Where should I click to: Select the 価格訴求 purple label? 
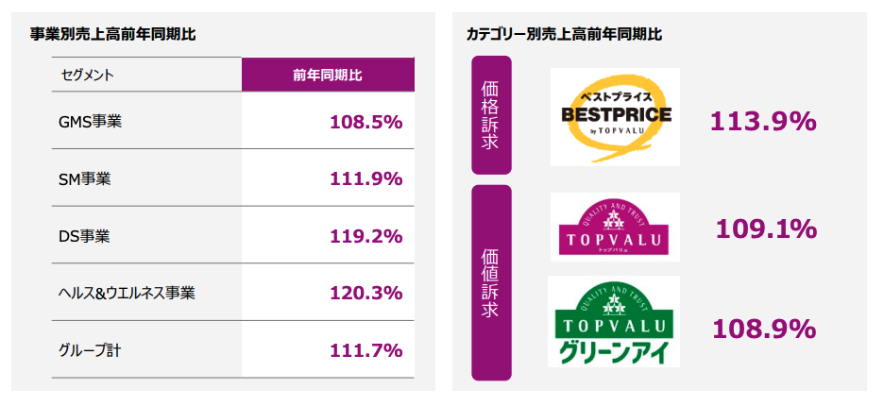(491, 115)
